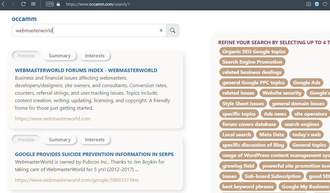Viewport: 330px width, 193px height.
Task: Select the Local search tag
Action: 237,134
